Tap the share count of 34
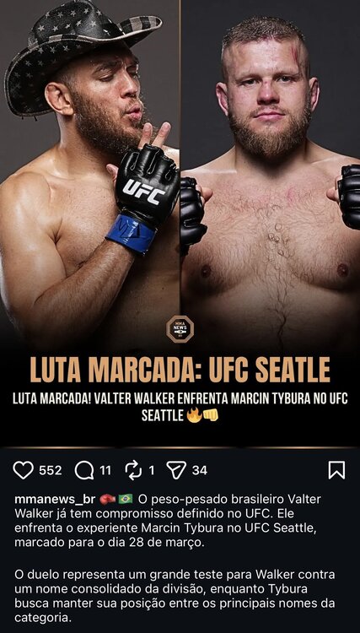 [200, 470]
